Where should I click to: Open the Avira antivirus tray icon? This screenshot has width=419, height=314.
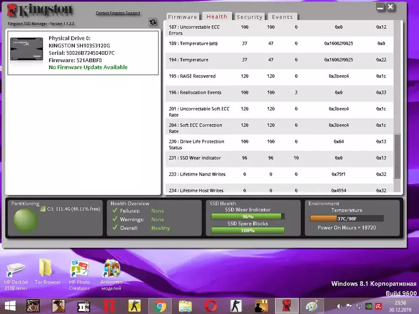pyautogui.click(x=378, y=306)
